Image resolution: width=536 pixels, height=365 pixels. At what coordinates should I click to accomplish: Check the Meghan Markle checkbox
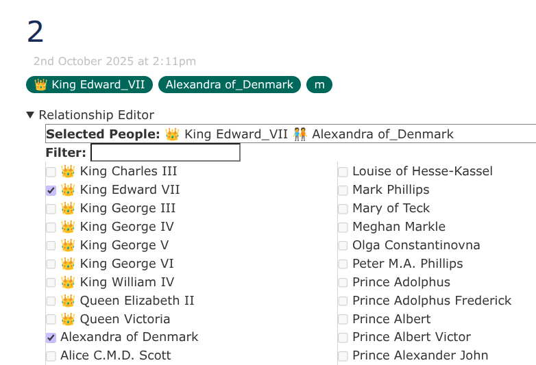coord(343,227)
